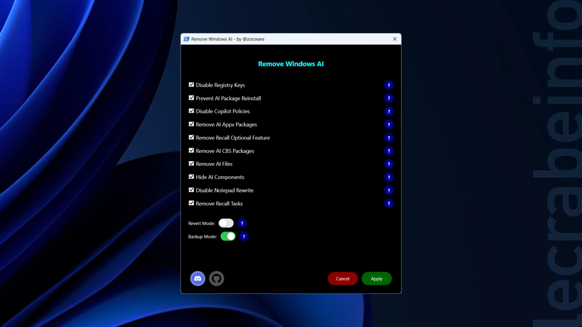Enable the Revert Mode toggle
This screenshot has height=327, width=582.
(226, 223)
